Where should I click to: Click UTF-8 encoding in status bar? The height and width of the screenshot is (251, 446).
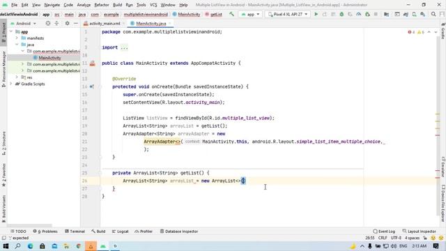pyautogui.click(x=396, y=238)
